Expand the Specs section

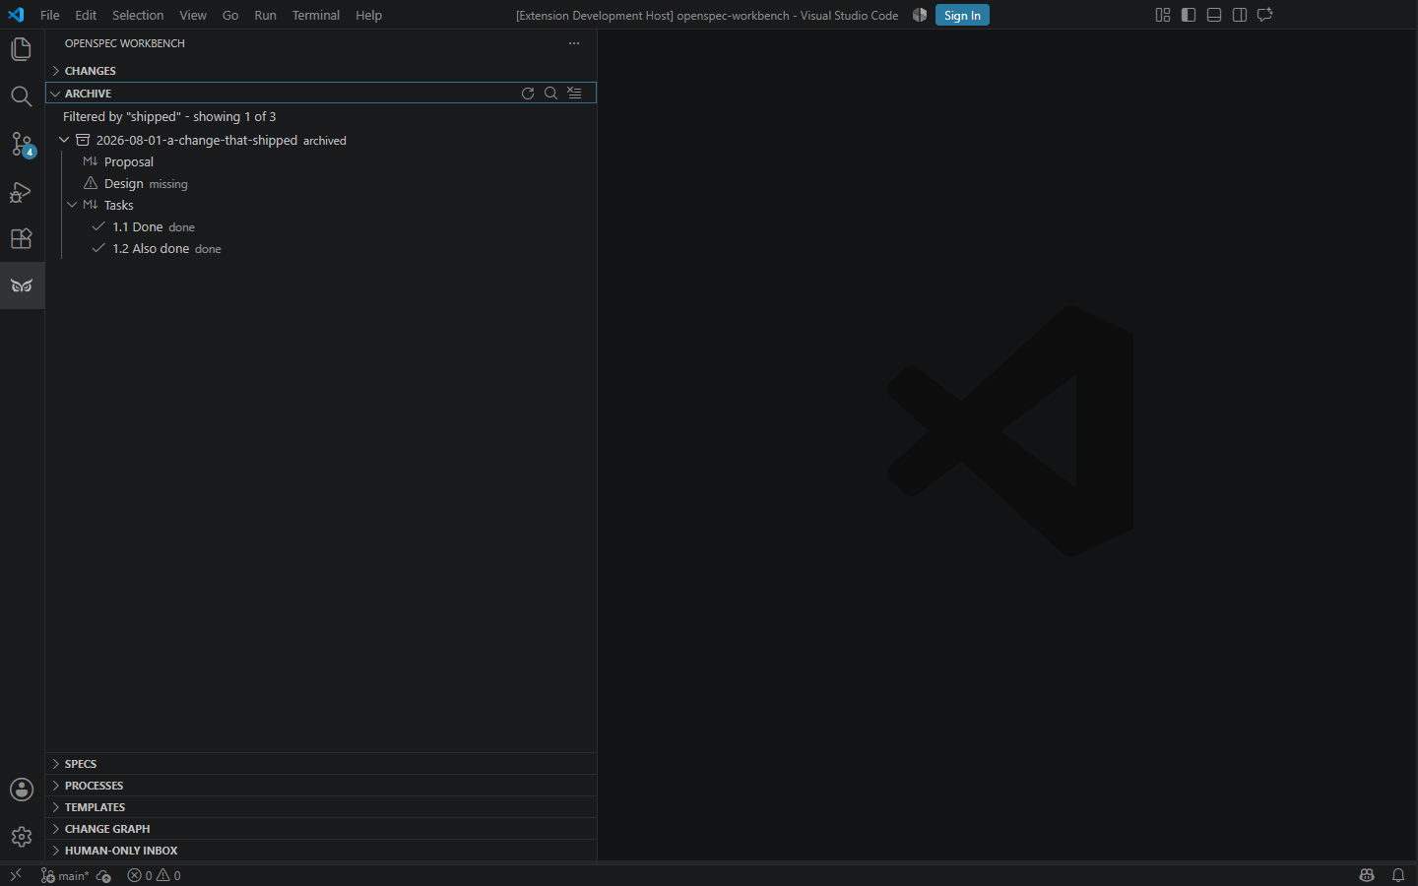tap(321, 764)
